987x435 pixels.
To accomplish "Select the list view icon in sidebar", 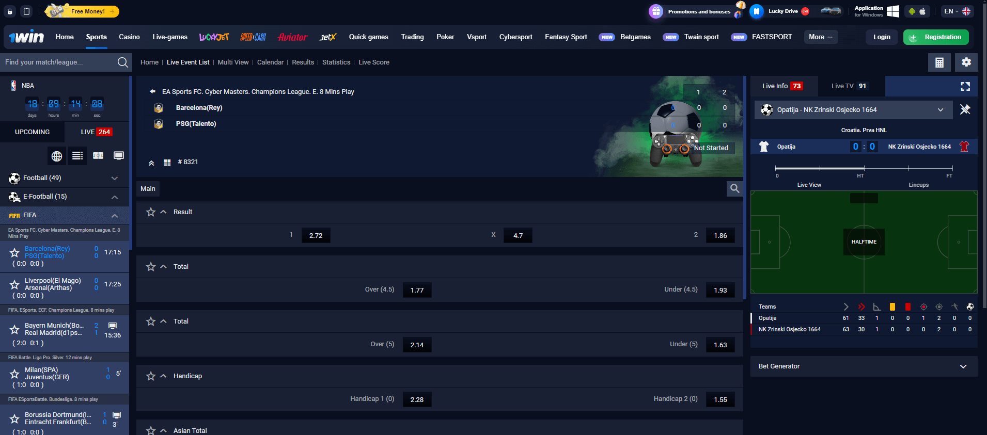I will point(77,156).
